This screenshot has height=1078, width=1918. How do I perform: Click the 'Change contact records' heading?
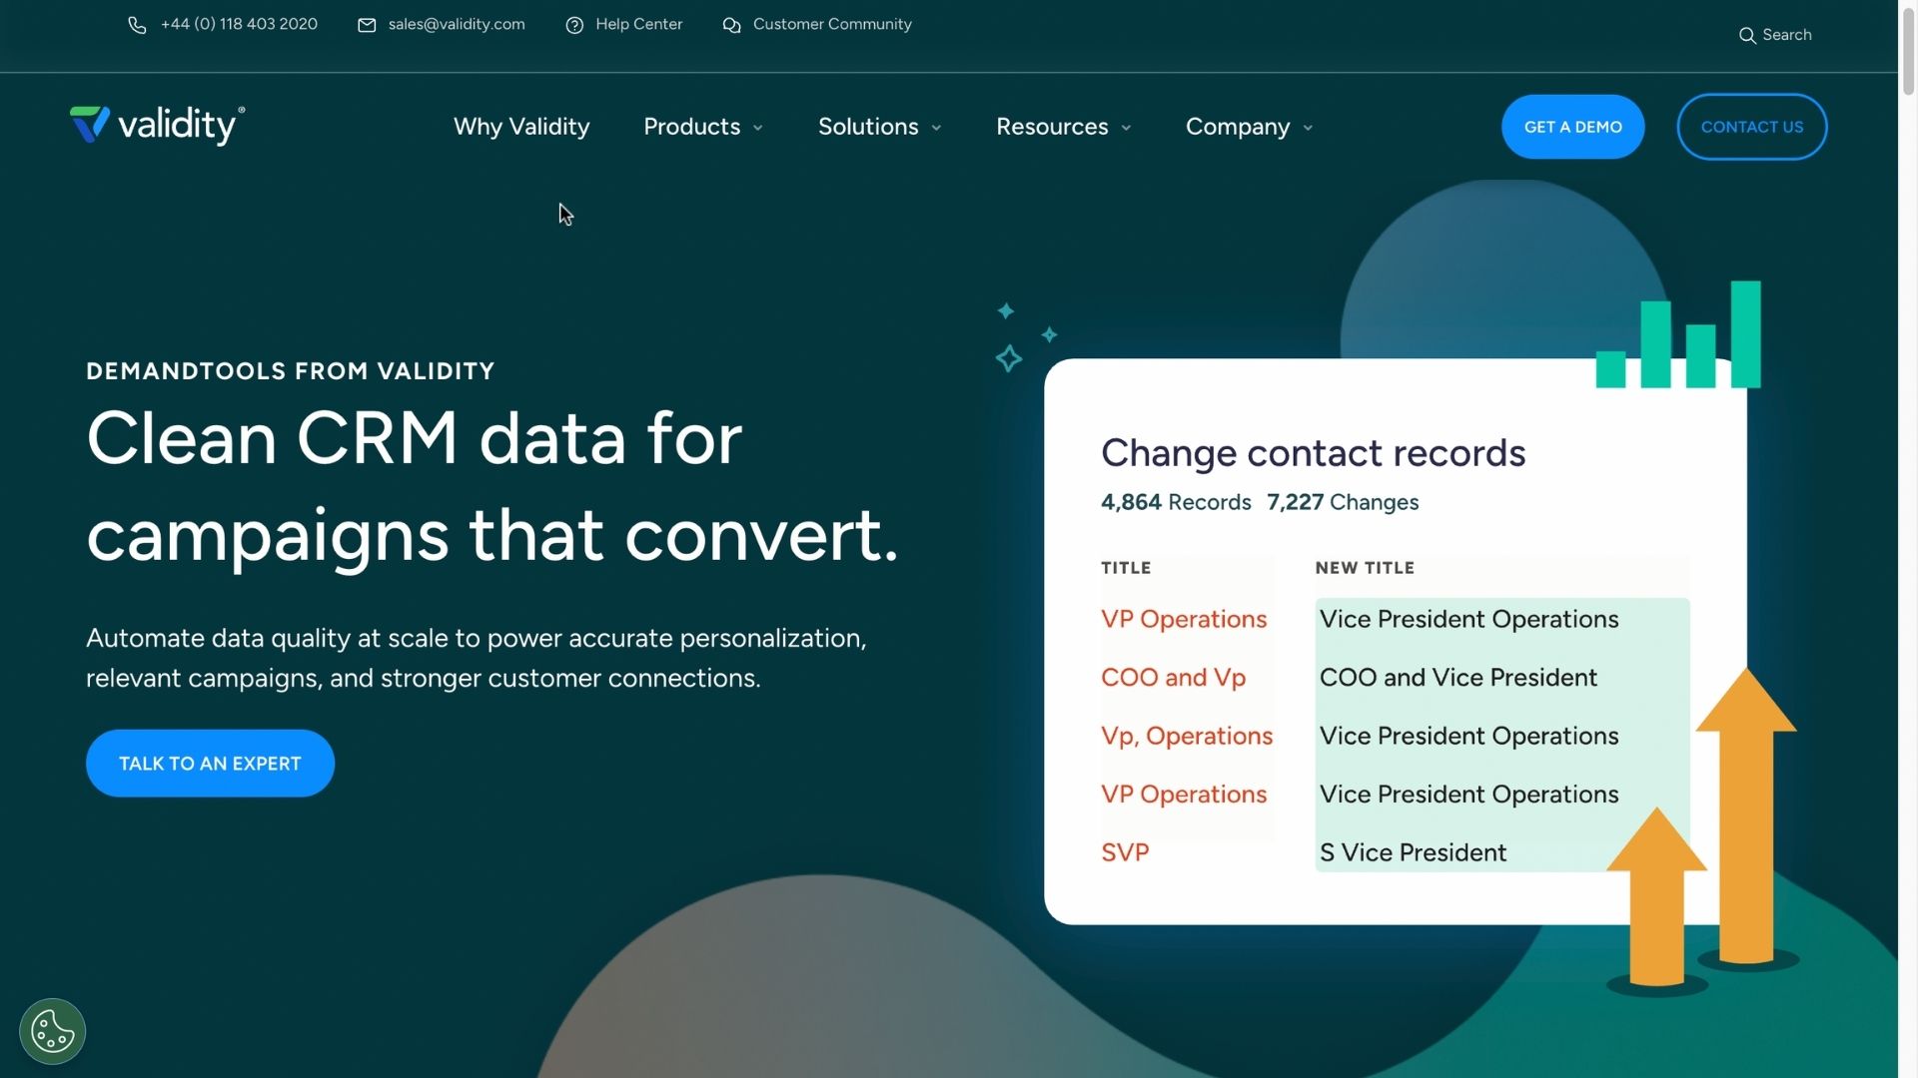click(x=1313, y=453)
